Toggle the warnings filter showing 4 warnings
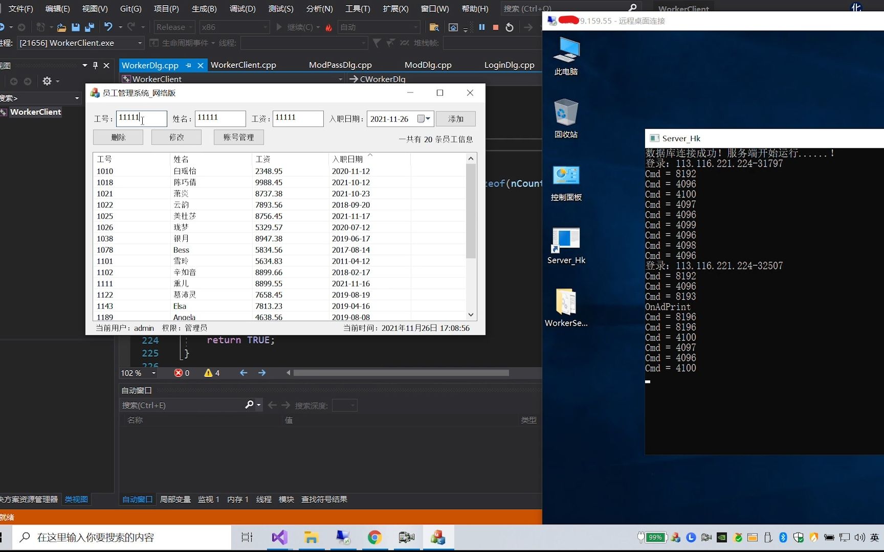The width and height of the screenshot is (884, 552). pyautogui.click(x=210, y=373)
